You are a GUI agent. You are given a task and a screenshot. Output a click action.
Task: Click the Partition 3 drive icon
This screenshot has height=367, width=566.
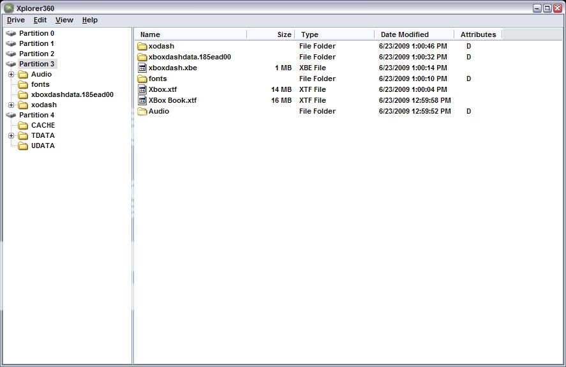pyautogui.click(x=11, y=64)
